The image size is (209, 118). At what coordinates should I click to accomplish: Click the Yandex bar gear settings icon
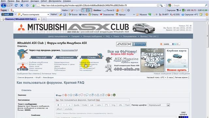pos(128,10)
